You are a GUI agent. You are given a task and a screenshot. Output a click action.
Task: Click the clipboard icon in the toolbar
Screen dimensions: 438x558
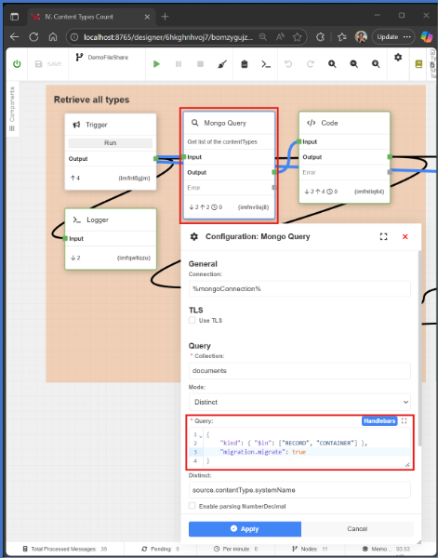point(244,64)
